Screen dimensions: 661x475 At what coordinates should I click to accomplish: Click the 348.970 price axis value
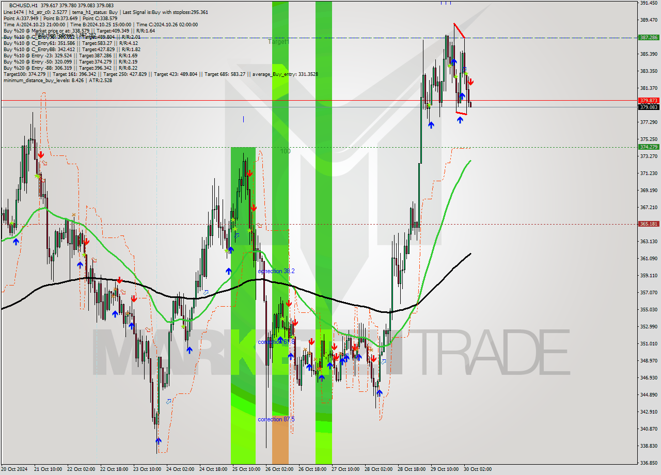point(649,361)
